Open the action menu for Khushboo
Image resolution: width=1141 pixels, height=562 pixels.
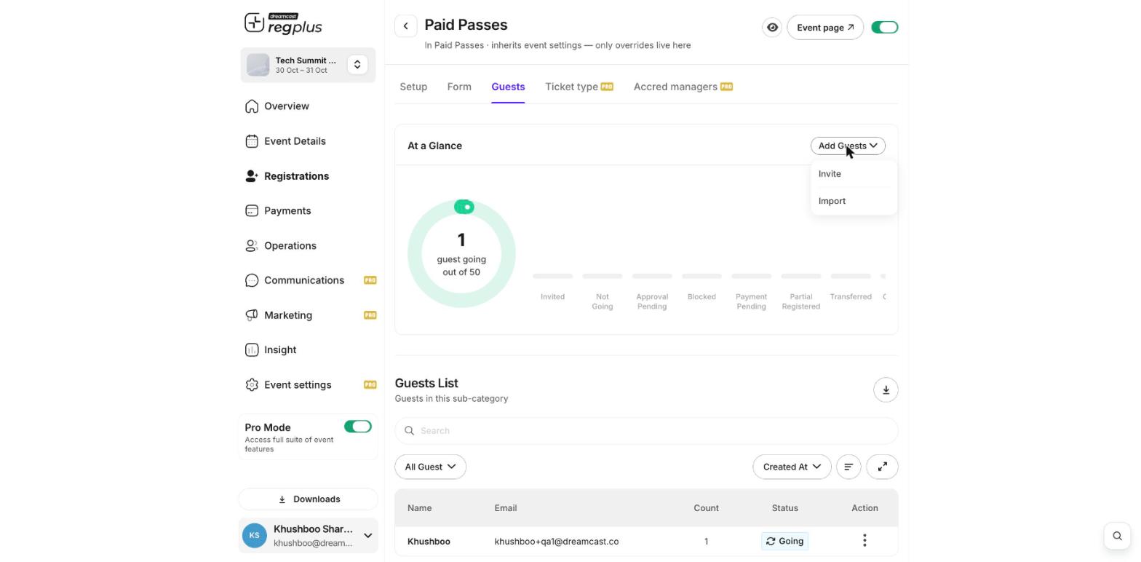864,540
